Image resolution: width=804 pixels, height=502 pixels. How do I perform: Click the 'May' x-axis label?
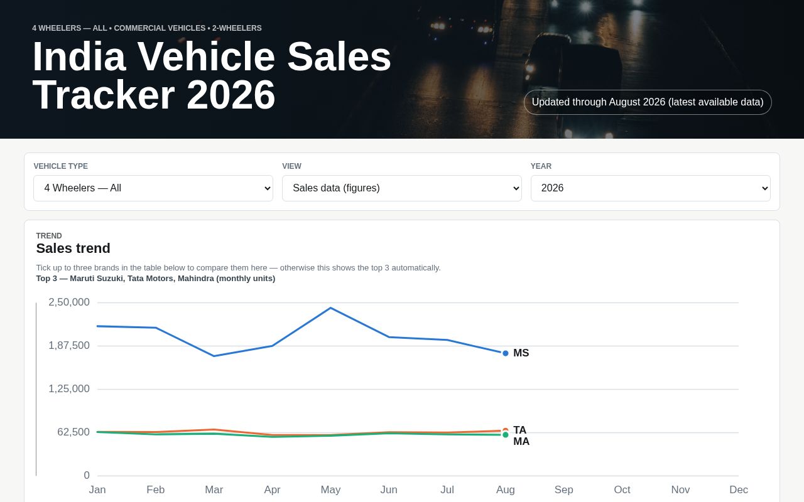pyautogui.click(x=330, y=490)
